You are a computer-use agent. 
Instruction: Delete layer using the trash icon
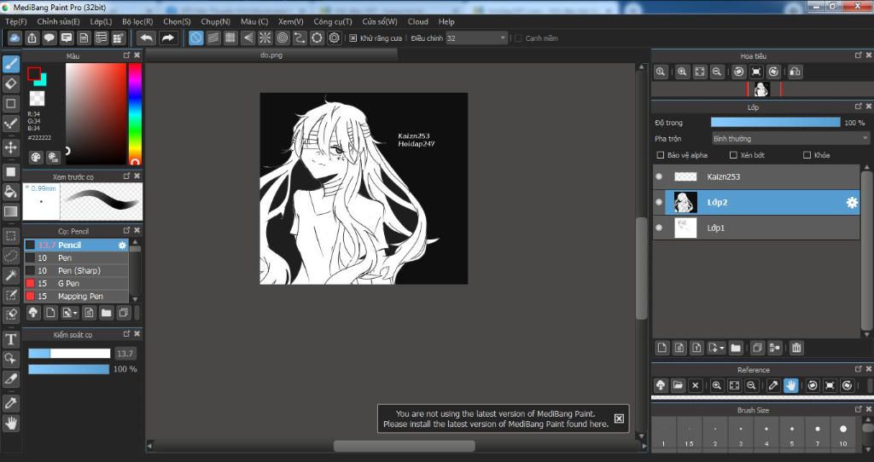(795, 348)
